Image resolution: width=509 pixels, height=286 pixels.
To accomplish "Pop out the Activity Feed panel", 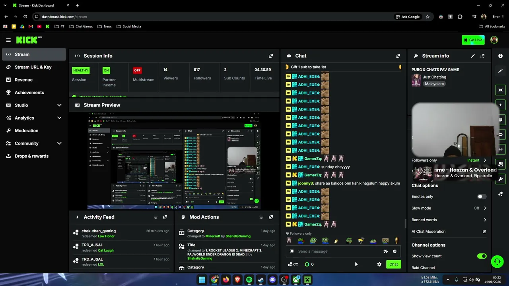I will pos(165,217).
